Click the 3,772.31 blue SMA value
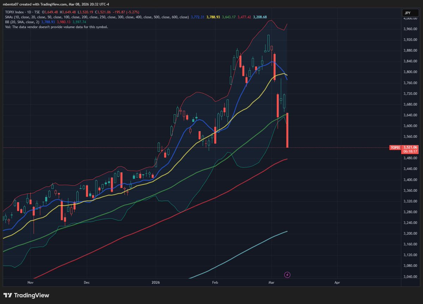The height and width of the screenshot is (304, 423). pyautogui.click(x=197, y=17)
